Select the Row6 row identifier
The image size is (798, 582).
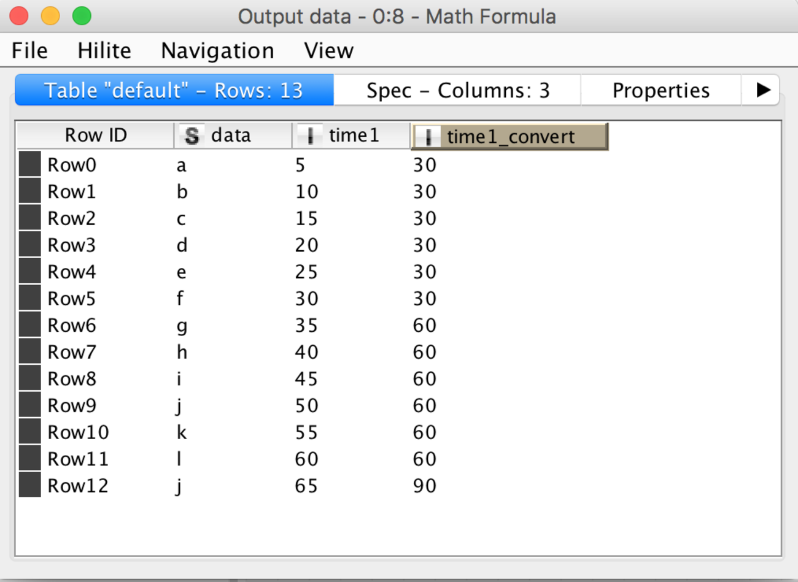point(72,325)
